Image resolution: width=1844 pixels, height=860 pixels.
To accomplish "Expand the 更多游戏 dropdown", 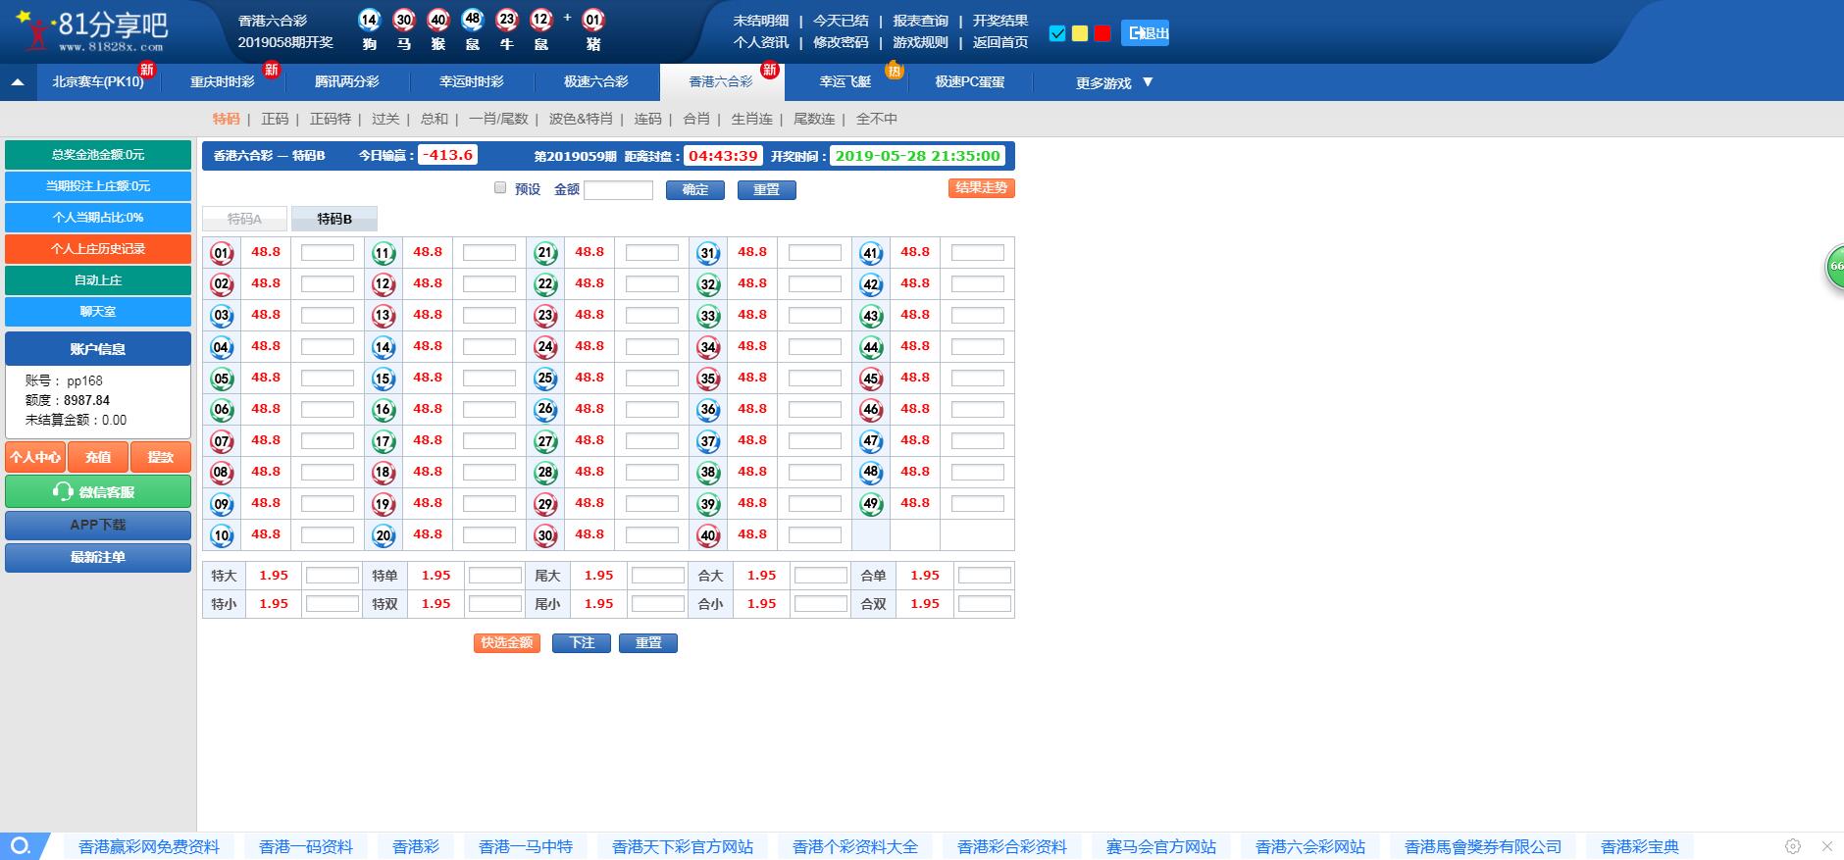I will click(1114, 83).
